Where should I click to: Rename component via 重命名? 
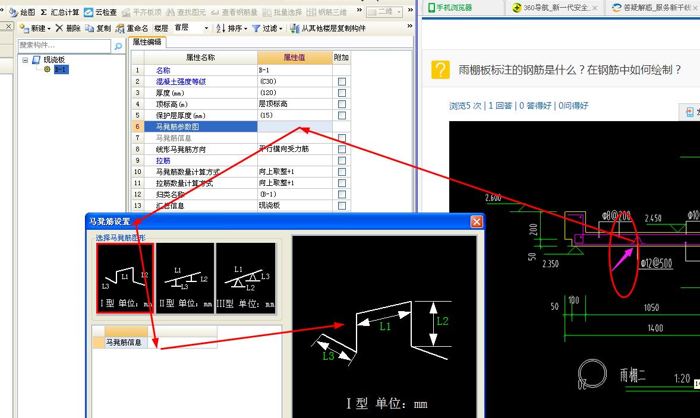(x=132, y=28)
